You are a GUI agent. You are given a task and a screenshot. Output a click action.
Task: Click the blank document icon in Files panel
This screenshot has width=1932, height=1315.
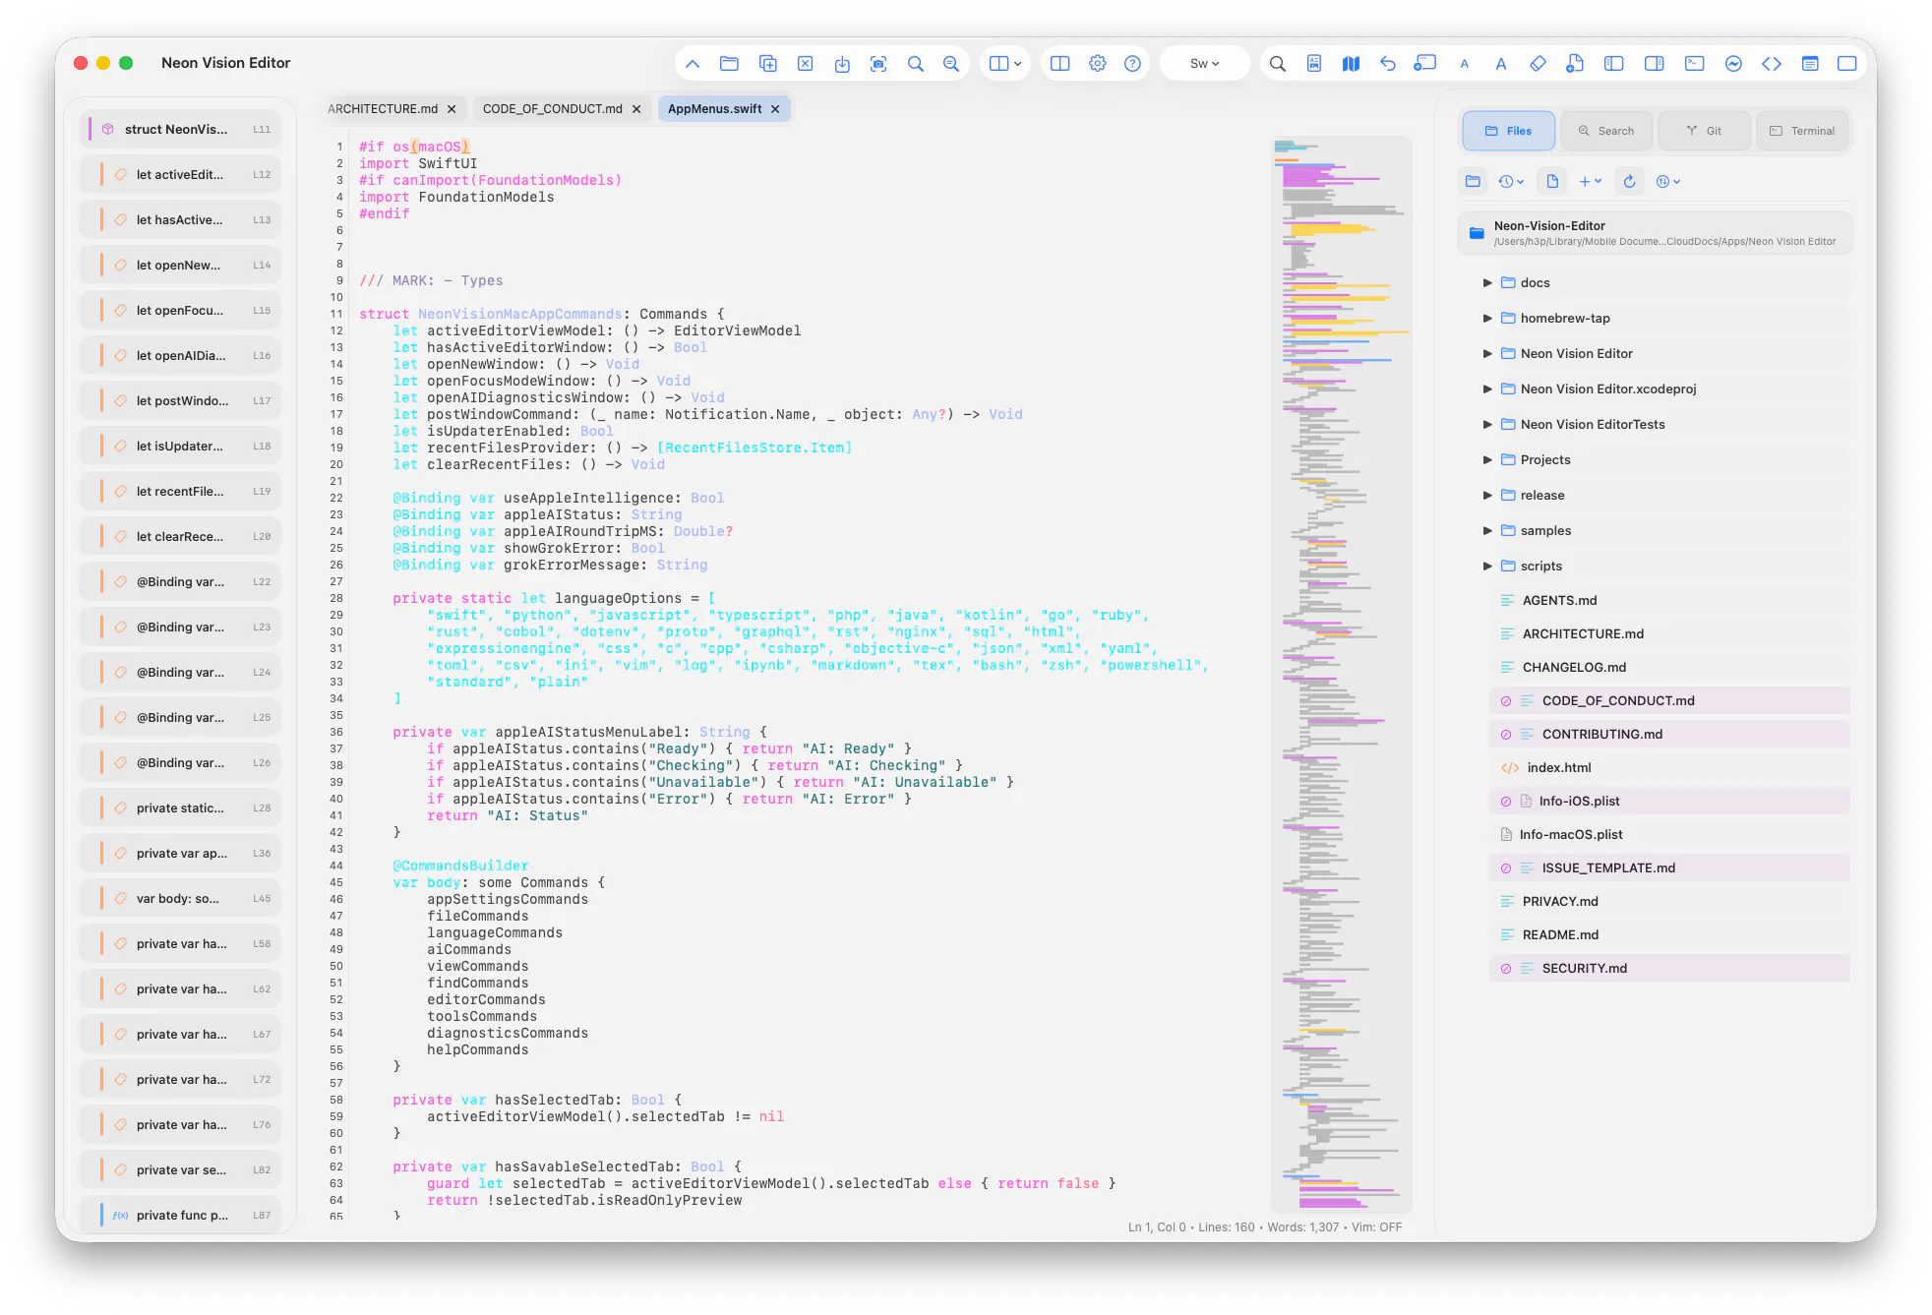click(x=1552, y=181)
